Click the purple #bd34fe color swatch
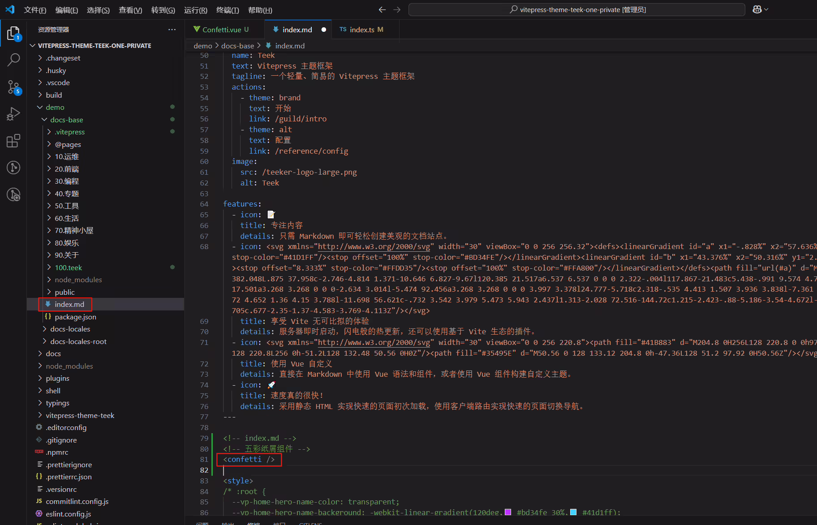The image size is (817, 525). click(508, 512)
